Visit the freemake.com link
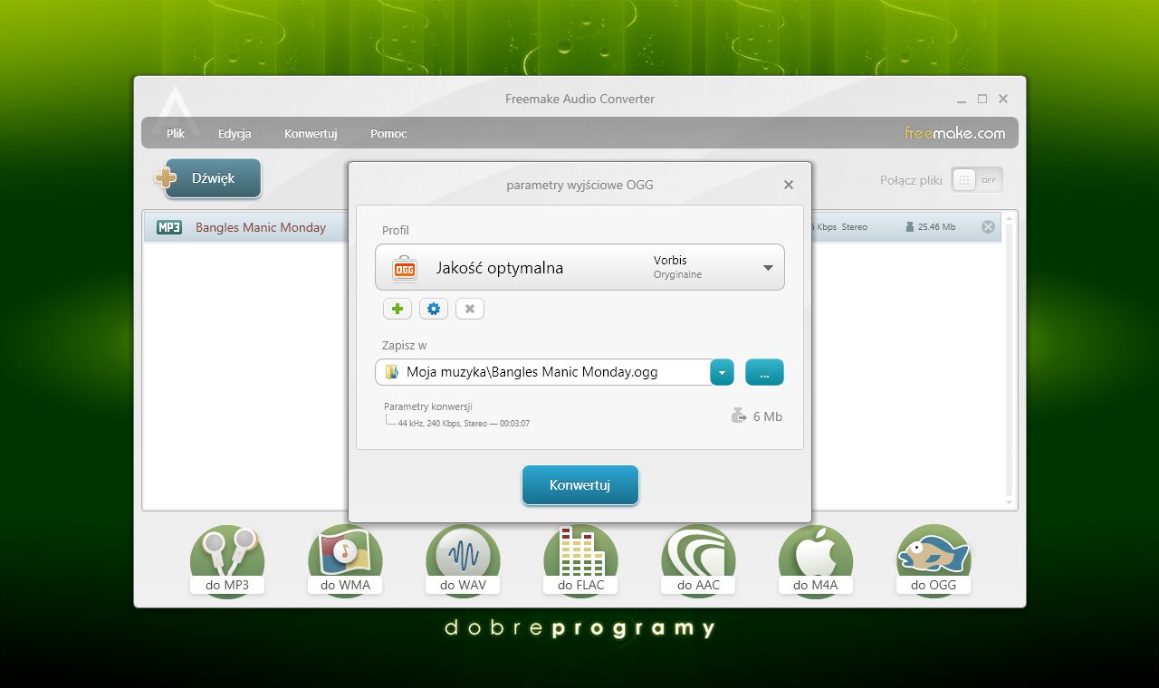The image size is (1159, 688). (x=954, y=133)
